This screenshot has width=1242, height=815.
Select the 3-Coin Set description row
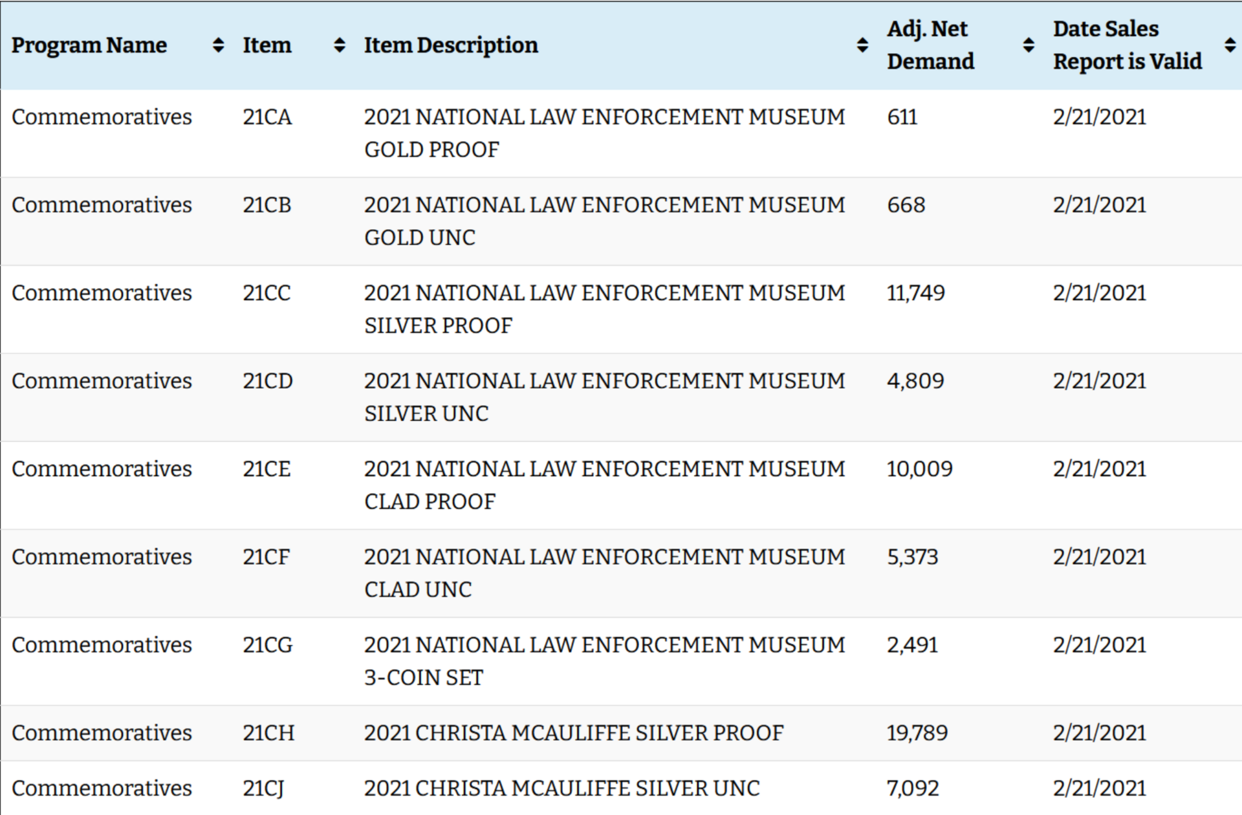point(604,661)
